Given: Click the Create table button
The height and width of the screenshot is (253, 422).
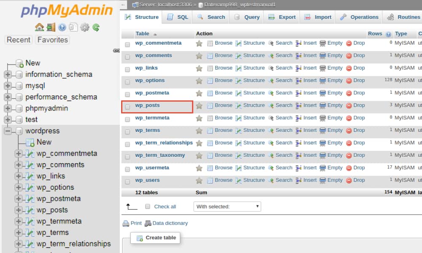Looking at the screenshot, I should 156,238.
